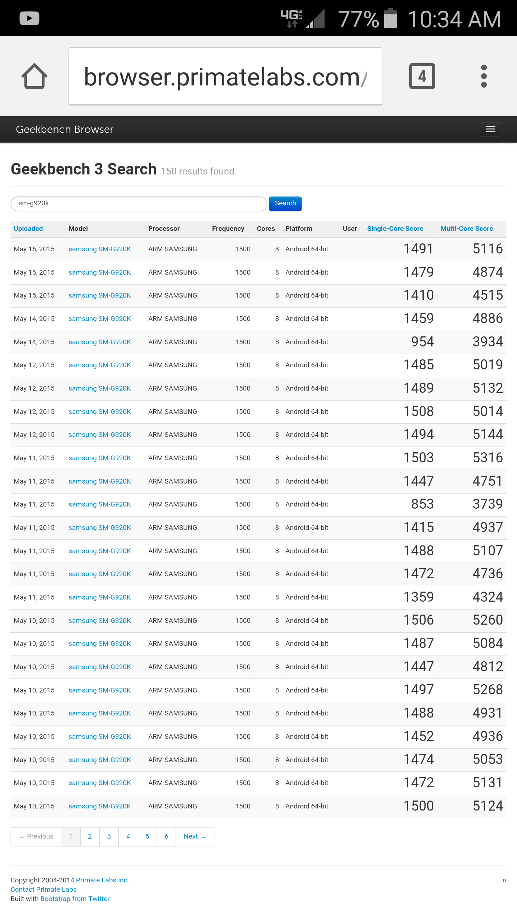Open the browser three-dot overflow menu
Screen dimensions: 517x919
pyautogui.click(x=484, y=76)
